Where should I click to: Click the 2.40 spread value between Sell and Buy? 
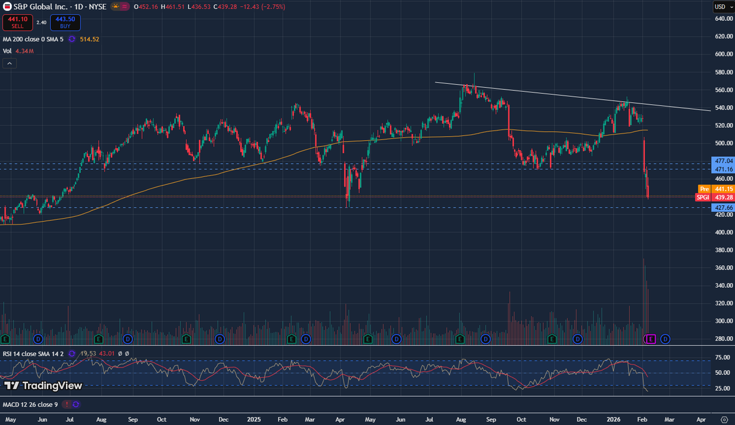(42, 23)
